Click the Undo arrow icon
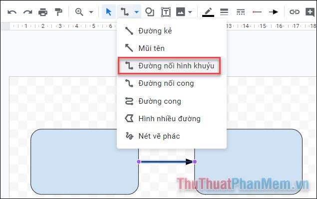 point(12,12)
